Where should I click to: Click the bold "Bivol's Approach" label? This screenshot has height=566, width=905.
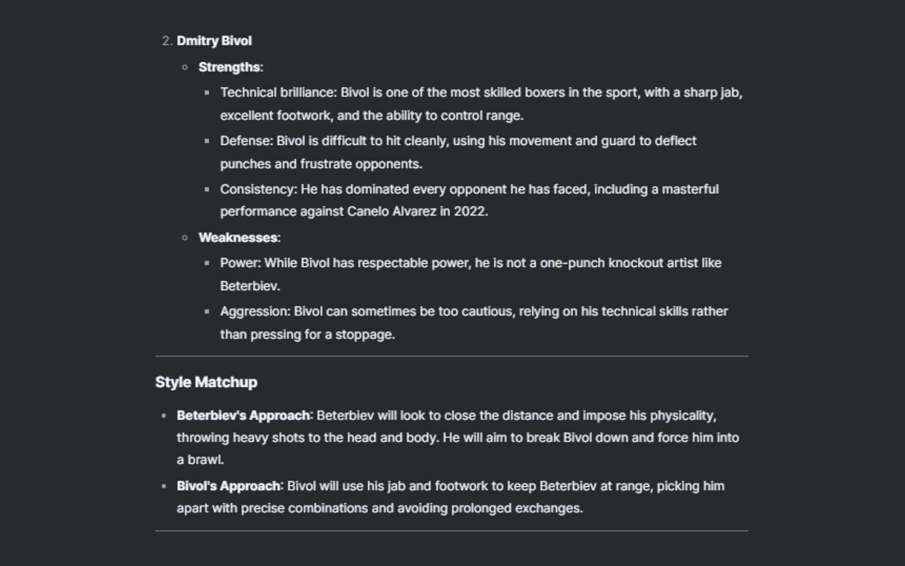tap(229, 486)
